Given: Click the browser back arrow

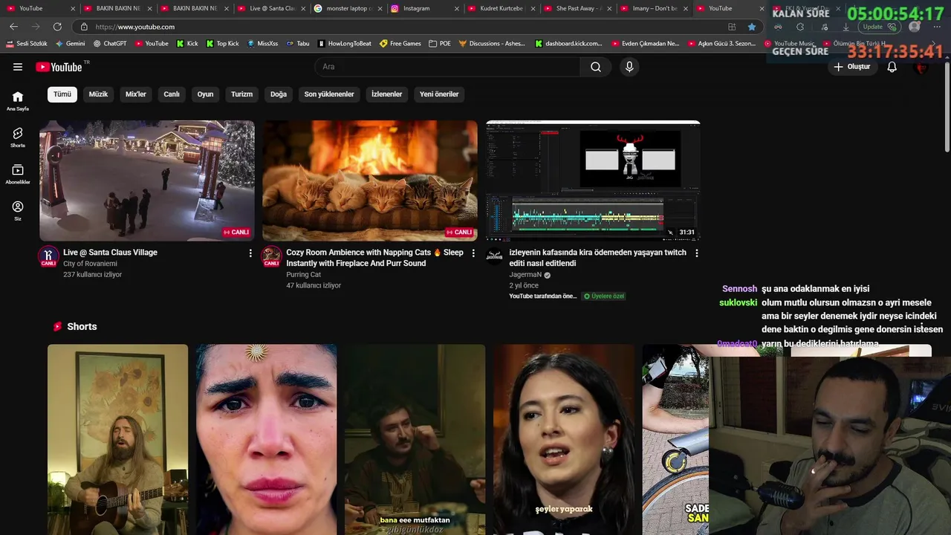Looking at the screenshot, I should coord(13,27).
